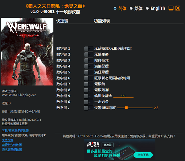Open 下载/查找更多修改器 link
The image size is (185, 161).
15,130
